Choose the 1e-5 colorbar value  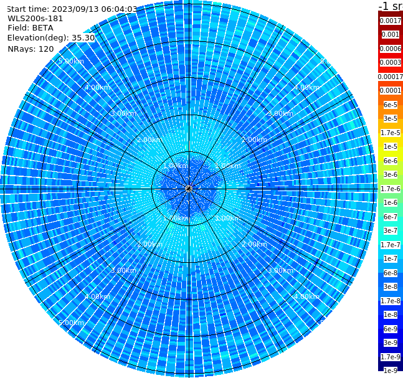coord(391,146)
